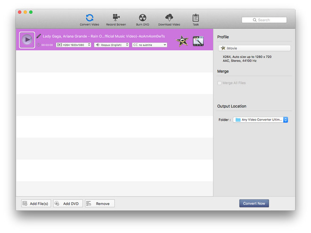Open the Convert Video section

pos(90,20)
